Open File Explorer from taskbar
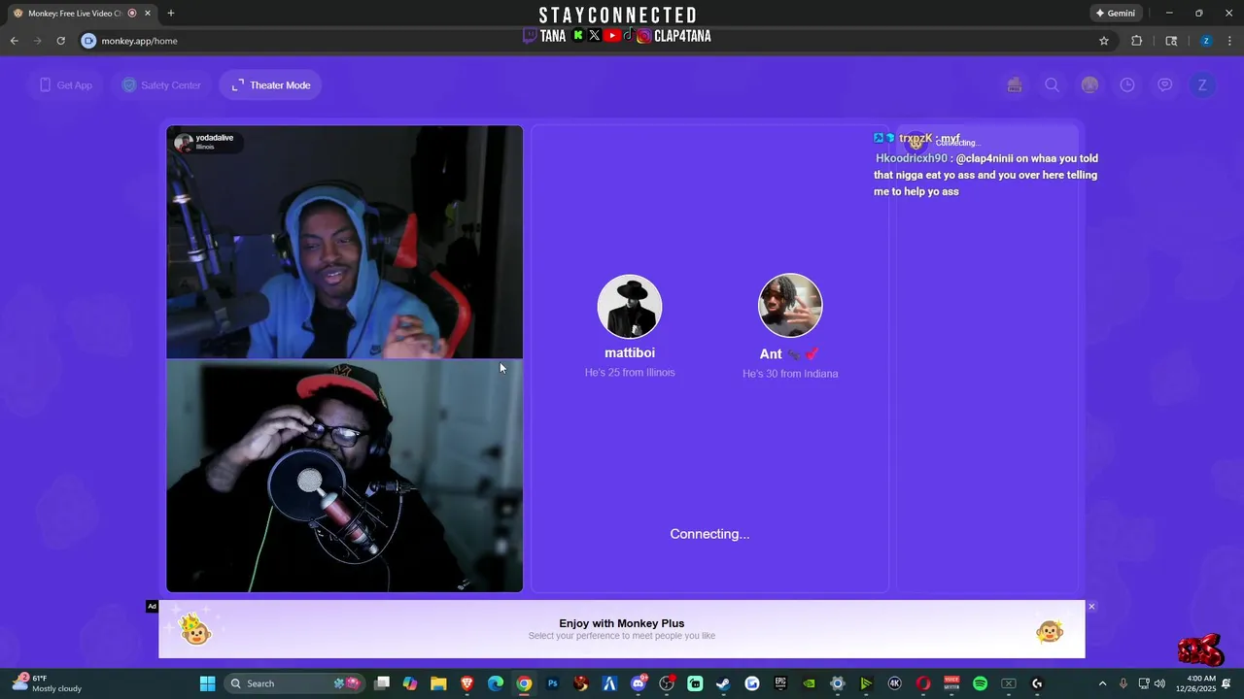The height and width of the screenshot is (699, 1244). click(x=438, y=683)
